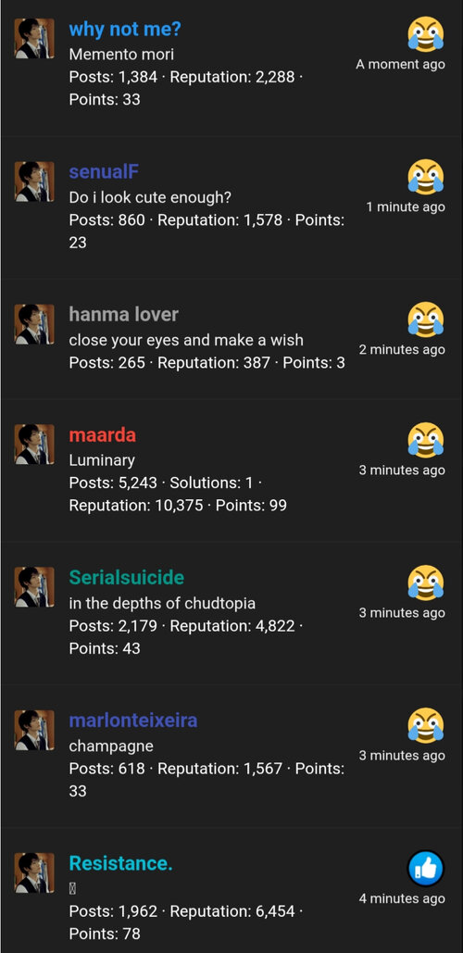Click the avatar next to Resistance.
The height and width of the screenshot is (953, 463).
pos(34,872)
